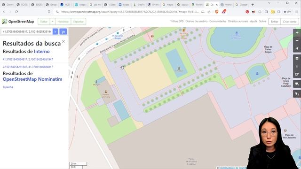Submit the search with the blue search button
This screenshot has width=301, height=169.
55,31
